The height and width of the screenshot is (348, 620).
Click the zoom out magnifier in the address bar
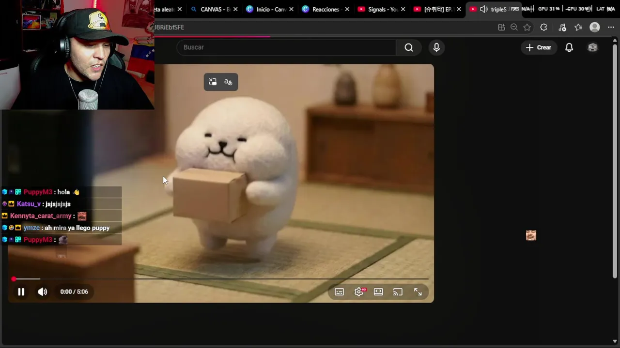click(x=514, y=28)
